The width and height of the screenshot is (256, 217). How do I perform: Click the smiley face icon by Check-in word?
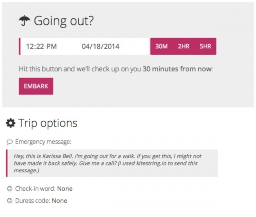click(10, 189)
